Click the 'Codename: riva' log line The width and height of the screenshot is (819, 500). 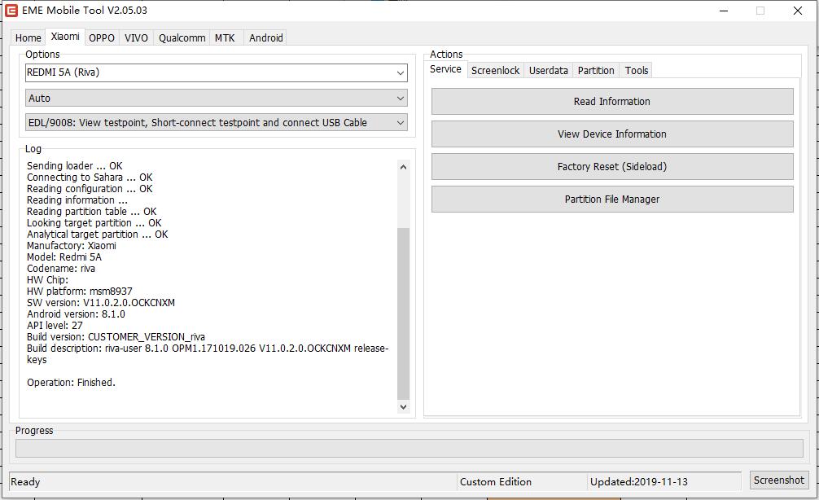(x=61, y=269)
